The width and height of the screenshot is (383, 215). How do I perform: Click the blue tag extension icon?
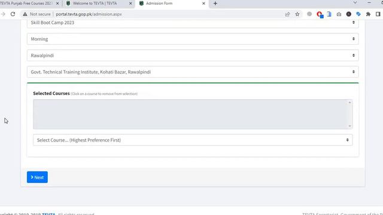(358, 14)
